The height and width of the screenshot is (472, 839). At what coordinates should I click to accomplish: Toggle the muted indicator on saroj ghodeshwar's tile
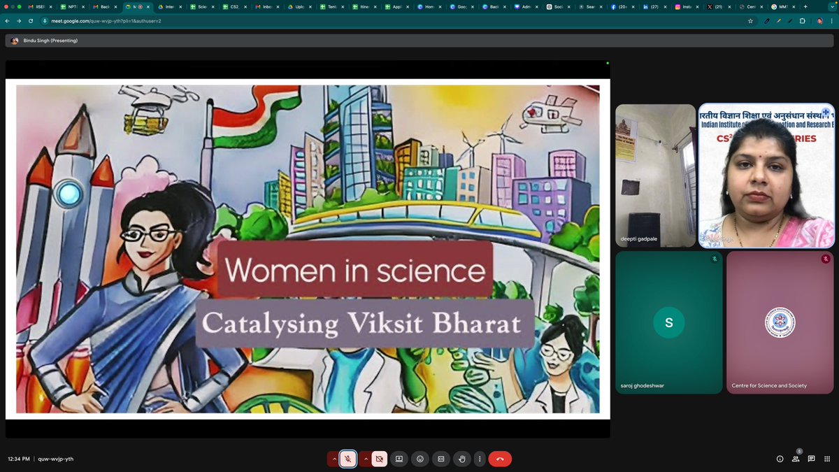click(x=714, y=258)
